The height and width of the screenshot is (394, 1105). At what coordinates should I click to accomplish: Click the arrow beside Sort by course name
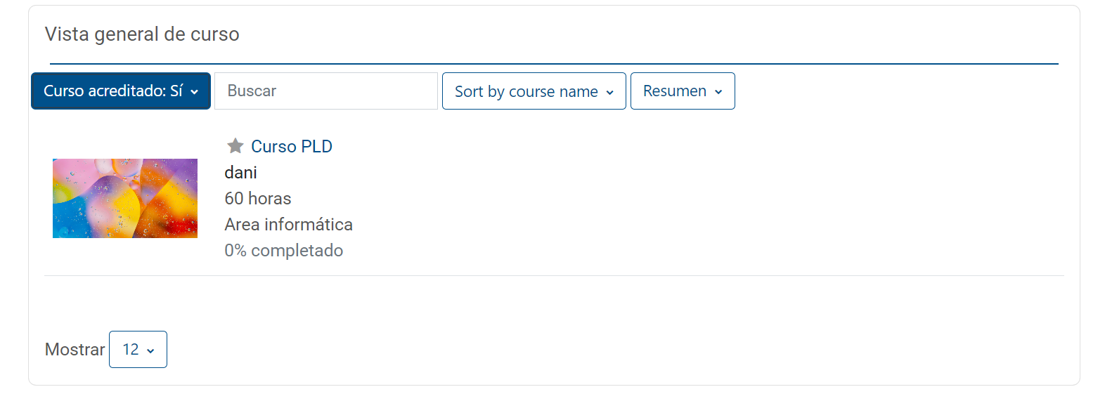[609, 93]
